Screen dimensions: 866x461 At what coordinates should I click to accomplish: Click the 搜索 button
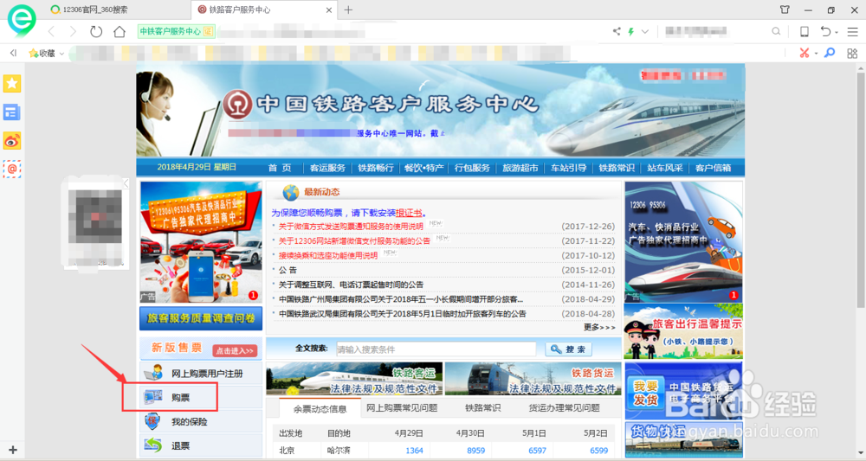point(568,349)
